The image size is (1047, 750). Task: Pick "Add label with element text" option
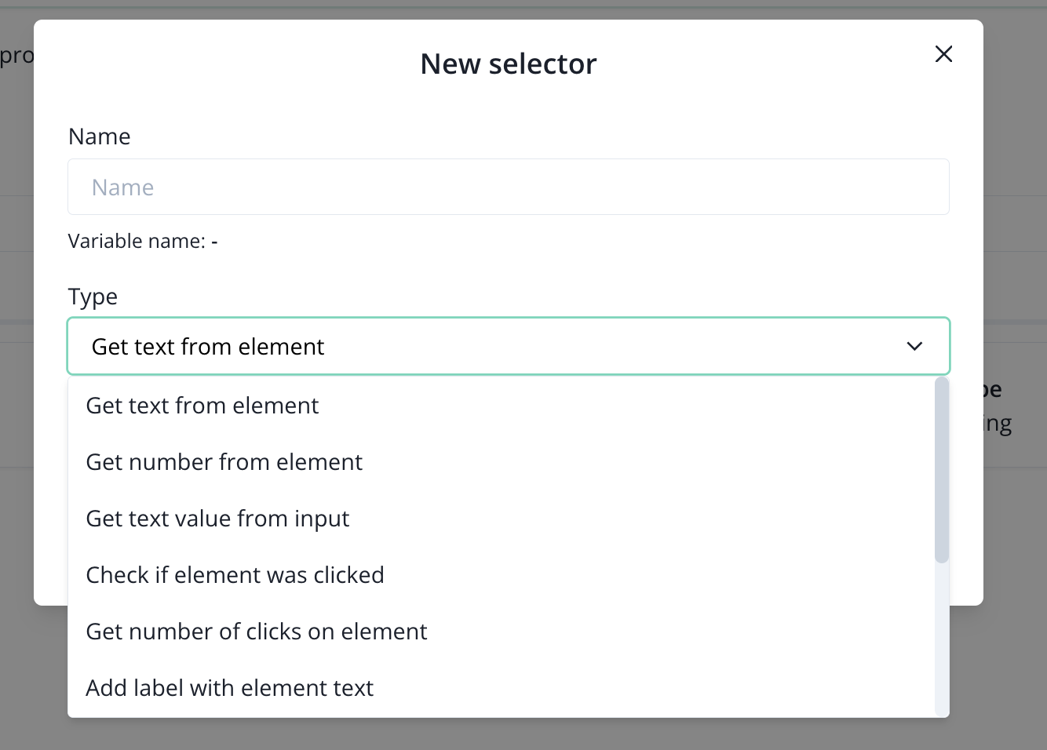(x=229, y=688)
